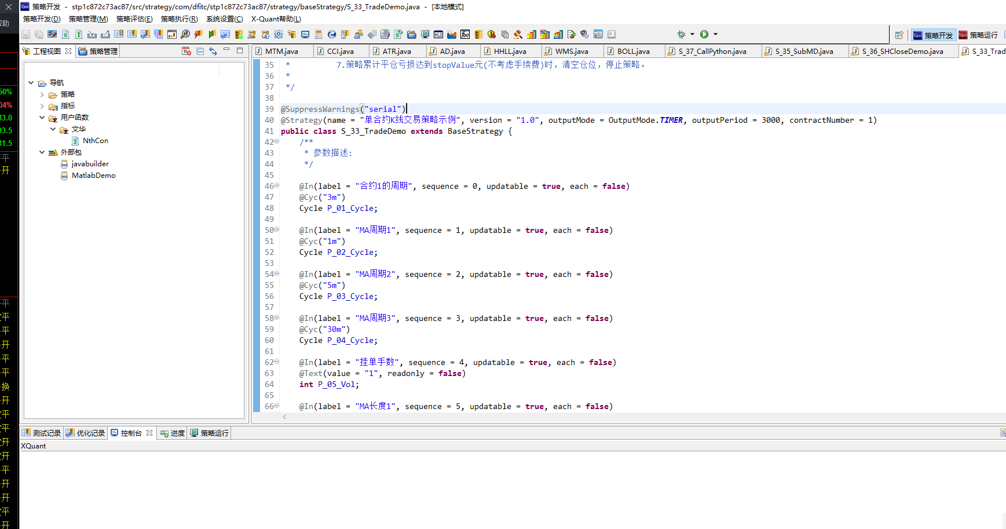Open the 策略开发(D) menu
1006x529 pixels.
coord(42,19)
